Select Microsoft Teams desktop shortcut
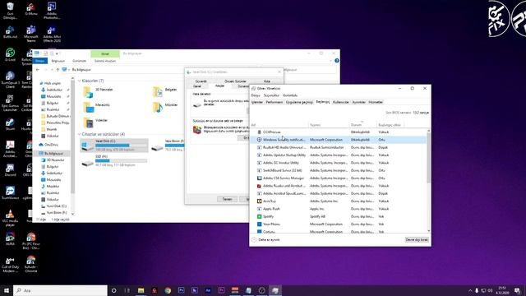The image size is (526, 296). 31,34
